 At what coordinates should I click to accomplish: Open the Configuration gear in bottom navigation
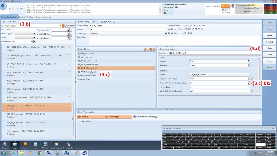pyautogui.click(x=68, y=145)
